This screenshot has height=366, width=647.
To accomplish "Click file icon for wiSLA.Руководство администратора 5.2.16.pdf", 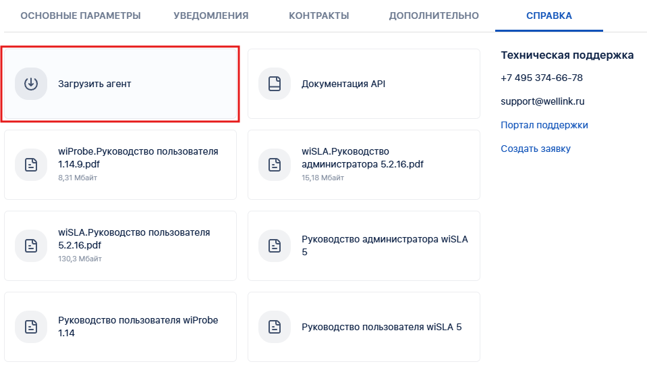I will (275, 165).
